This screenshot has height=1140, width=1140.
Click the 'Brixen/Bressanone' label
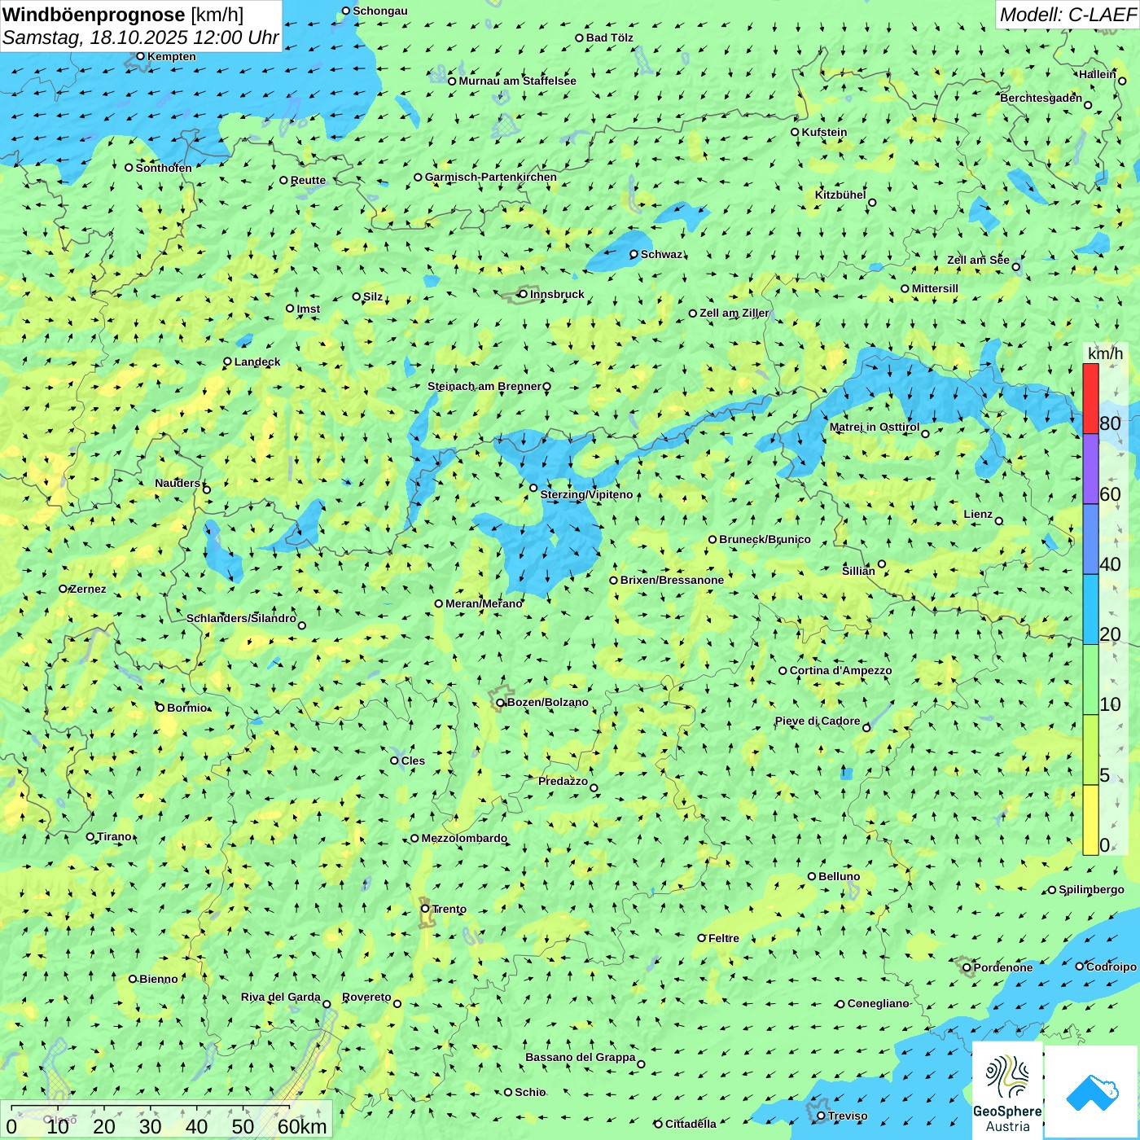tap(672, 580)
